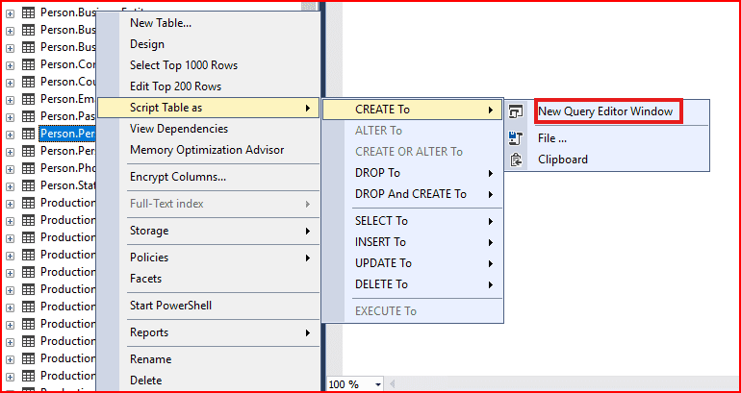This screenshot has height=393, width=741.
Task: Click table icon of highlighted Person.Per row
Action: point(28,134)
